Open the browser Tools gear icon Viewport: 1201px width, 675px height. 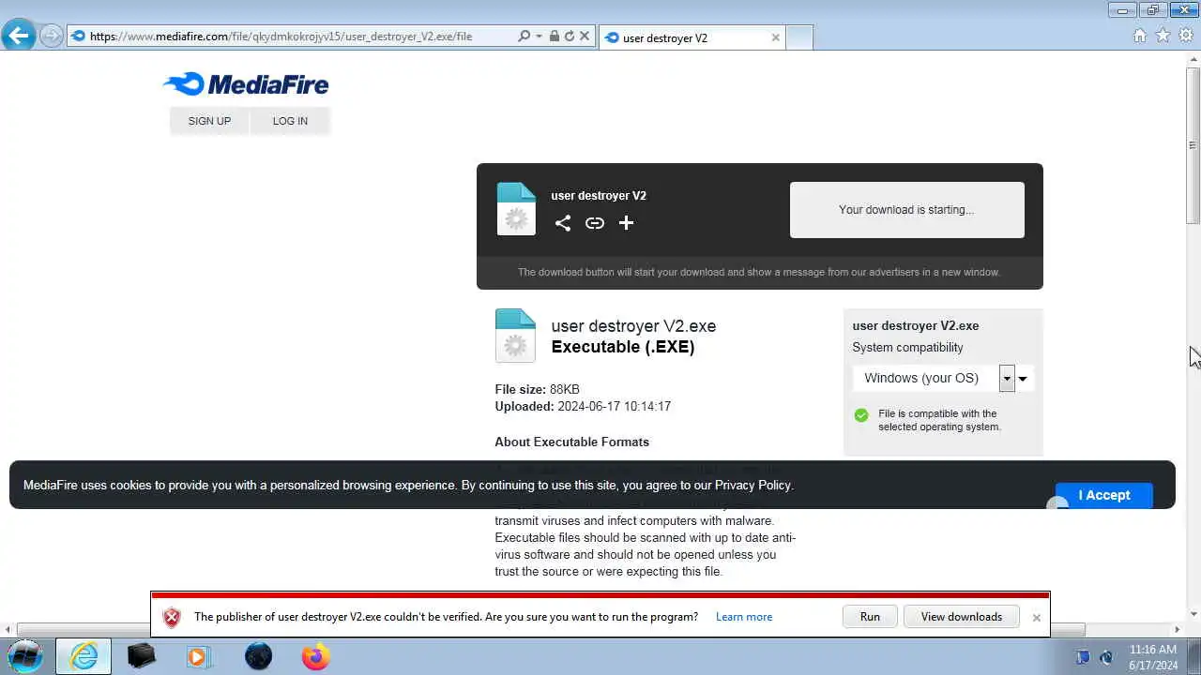(x=1186, y=36)
